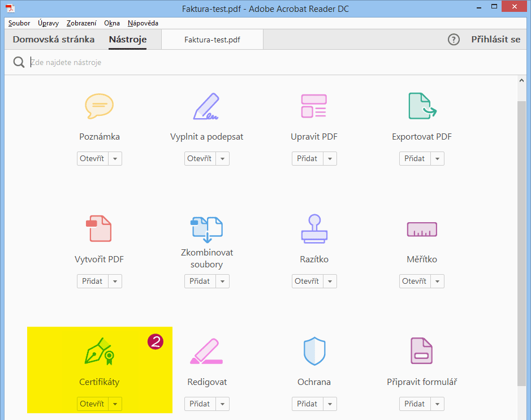Switch to Faktura-test.pdf document tab

tap(212, 40)
